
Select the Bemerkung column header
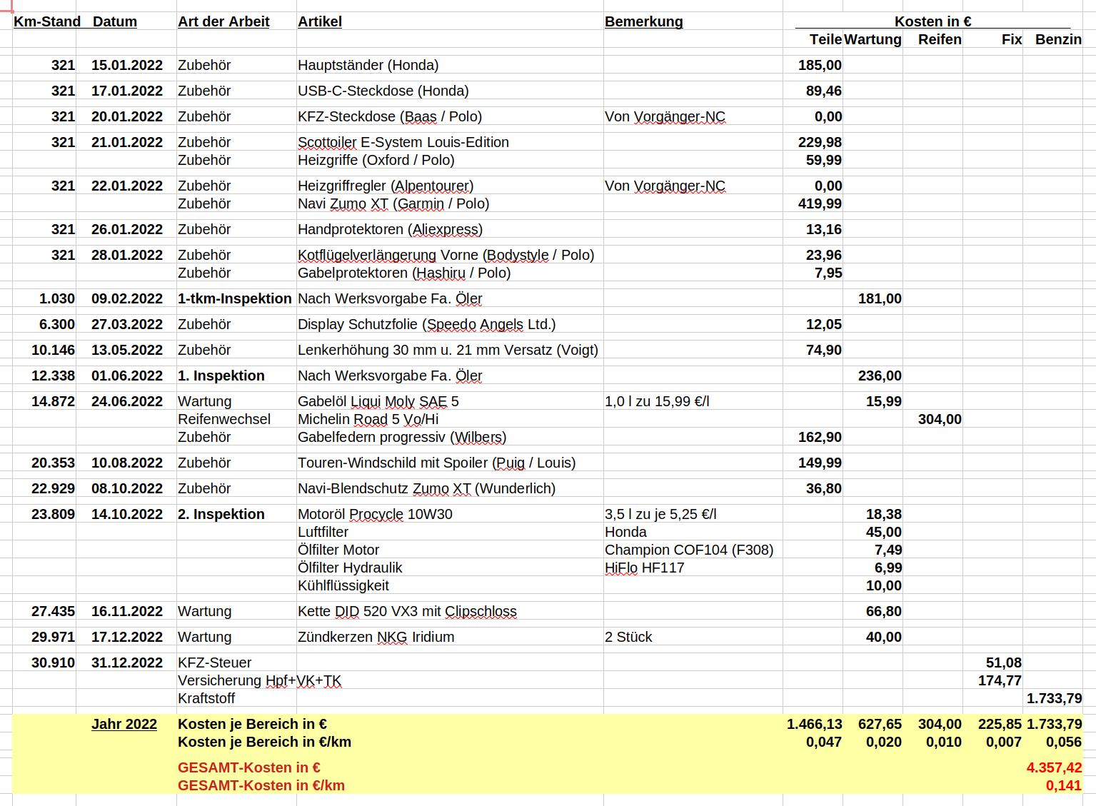(643, 21)
